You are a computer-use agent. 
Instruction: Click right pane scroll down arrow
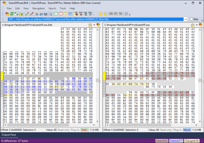(200, 121)
